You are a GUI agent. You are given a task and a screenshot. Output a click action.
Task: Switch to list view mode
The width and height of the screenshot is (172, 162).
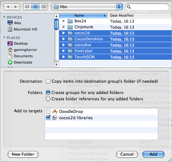tap(35, 7)
